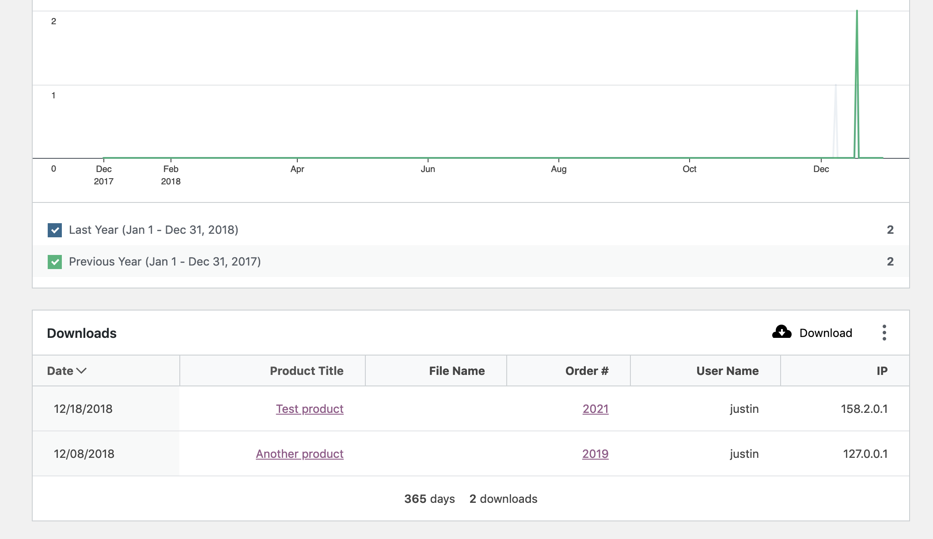Sort table by User Name header
933x539 pixels.
[727, 371]
